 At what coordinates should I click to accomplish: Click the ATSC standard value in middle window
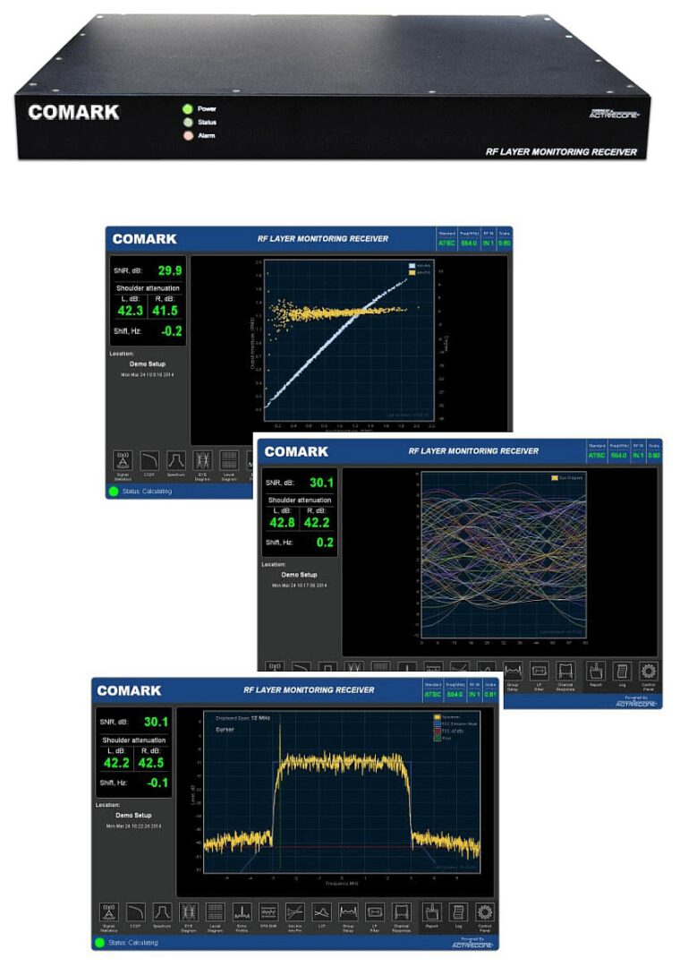click(x=597, y=455)
